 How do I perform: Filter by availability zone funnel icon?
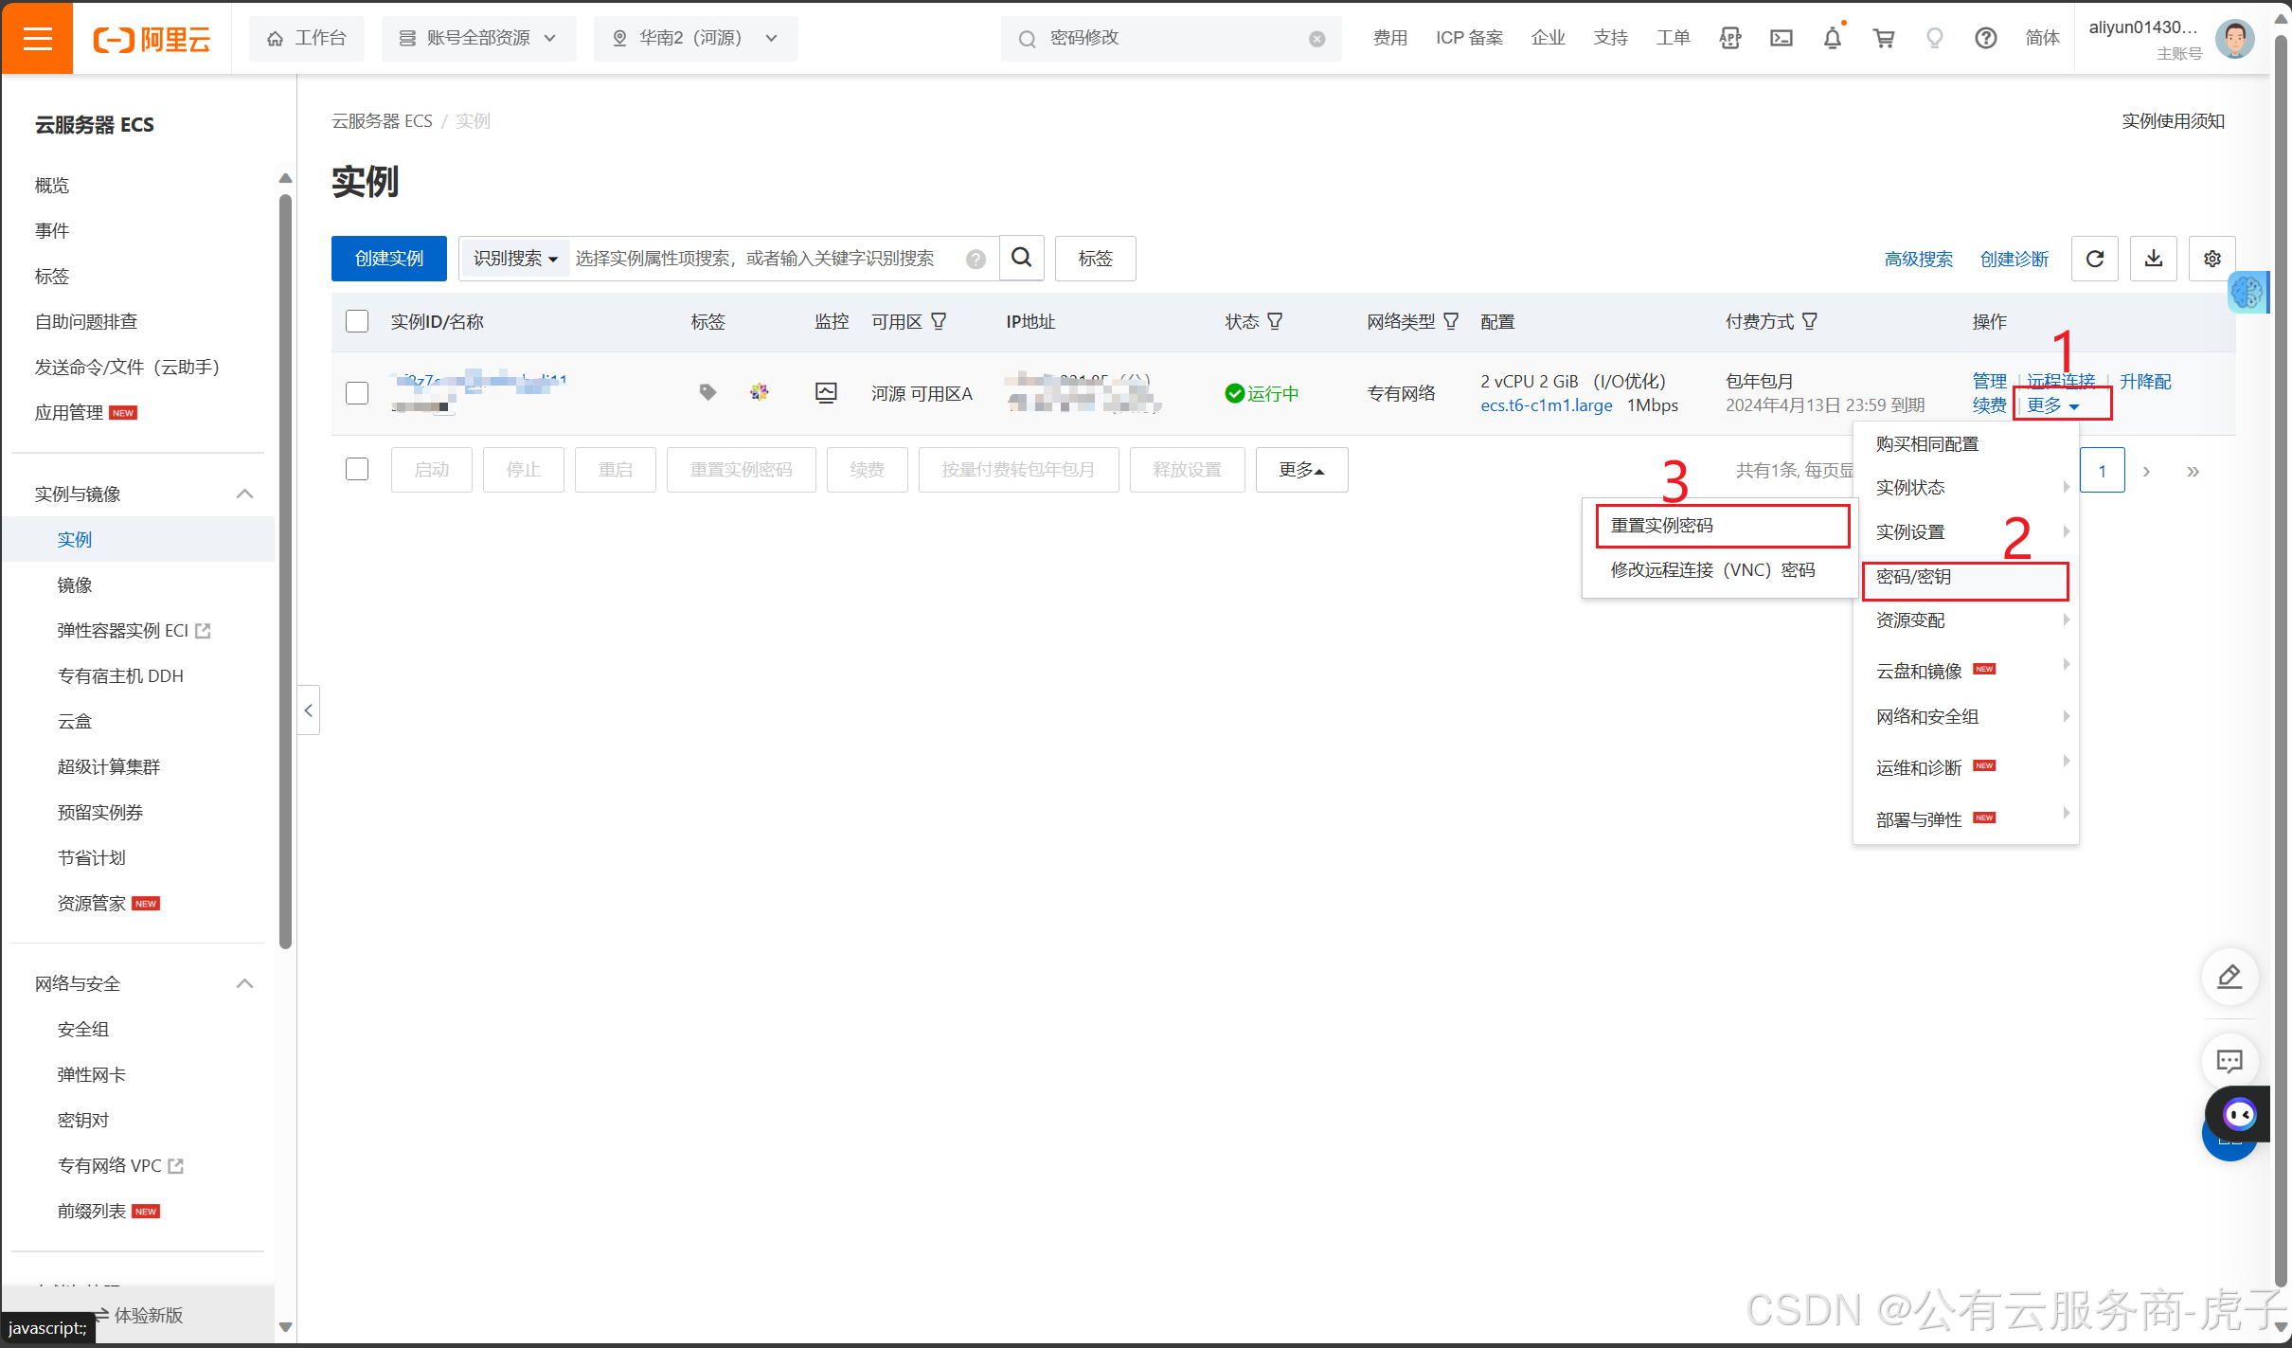pos(939,322)
